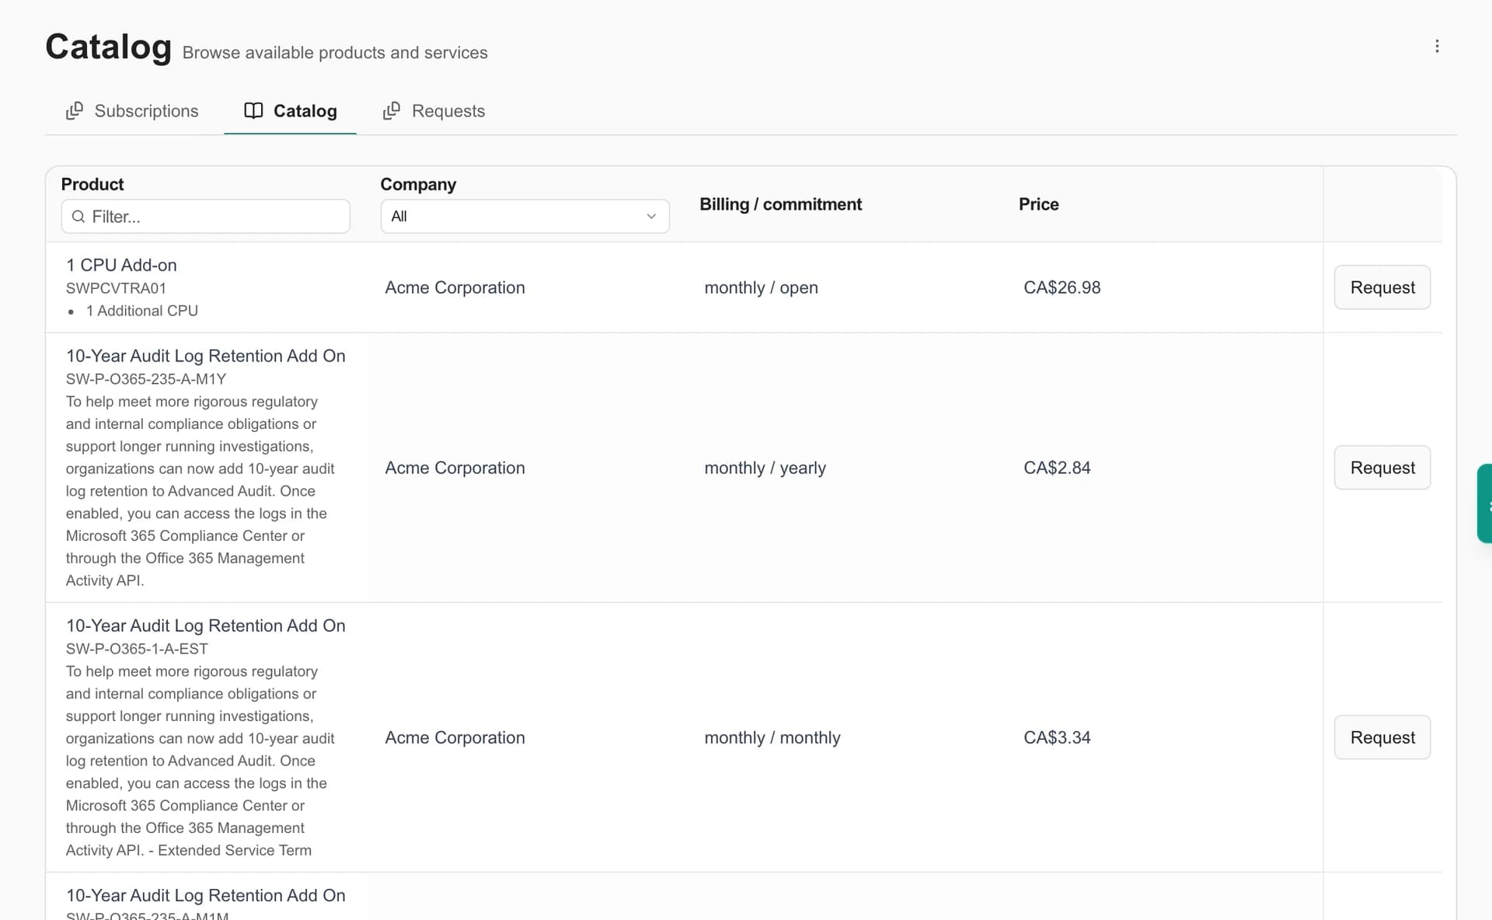Click the Company column header label
1492x920 pixels.
pyautogui.click(x=418, y=184)
